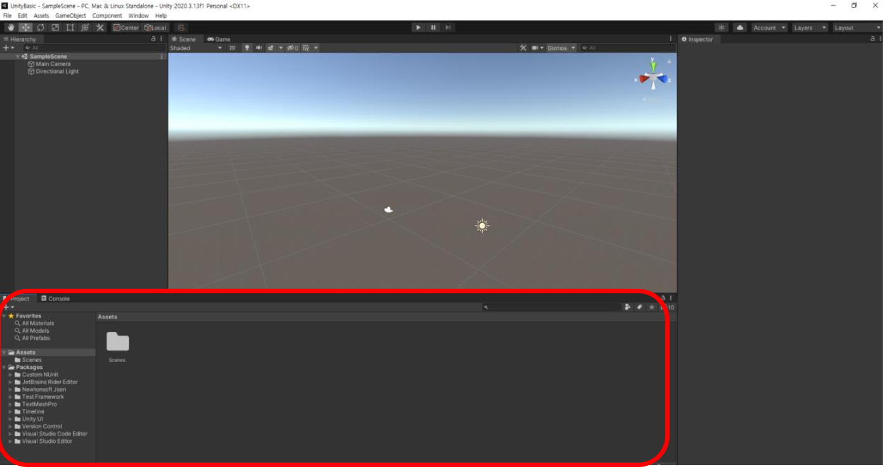Click the Project panel search field
This screenshot has height=469, width=884.
pyautogui.click(x=551, y=307)
